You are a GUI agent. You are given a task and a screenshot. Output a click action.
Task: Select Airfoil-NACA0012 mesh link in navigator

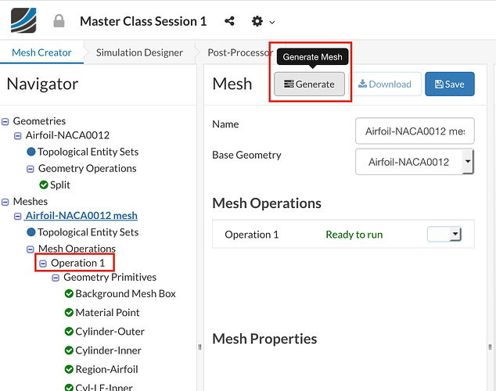click(81, 216)
